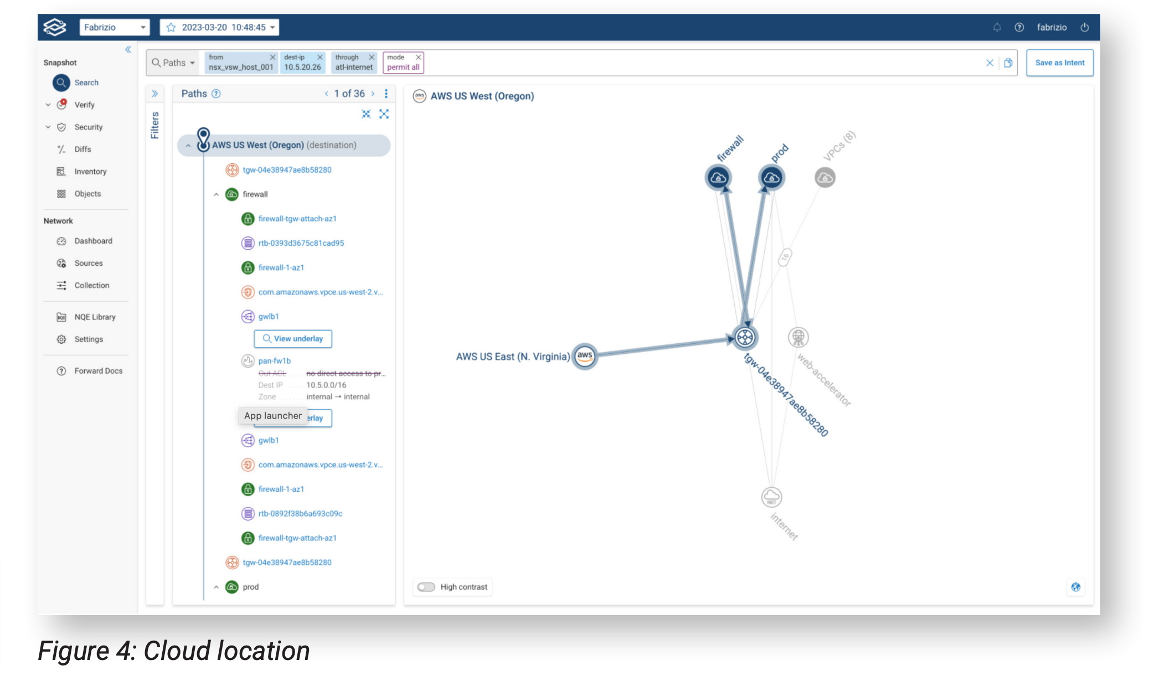Image resolution: width=1154 pixels, height=681 pixels.
Task: Click the Internet cloud node in topology
Action: point(771,497)
